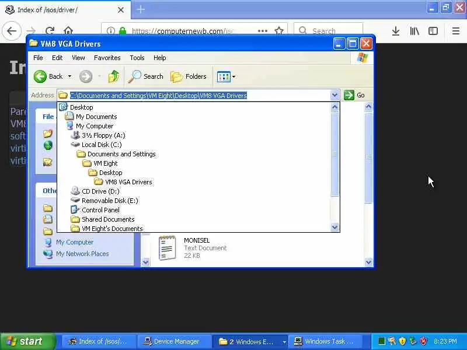467x350 pixels.
Task: Click the address bar path field
Action: pos(194,95)
